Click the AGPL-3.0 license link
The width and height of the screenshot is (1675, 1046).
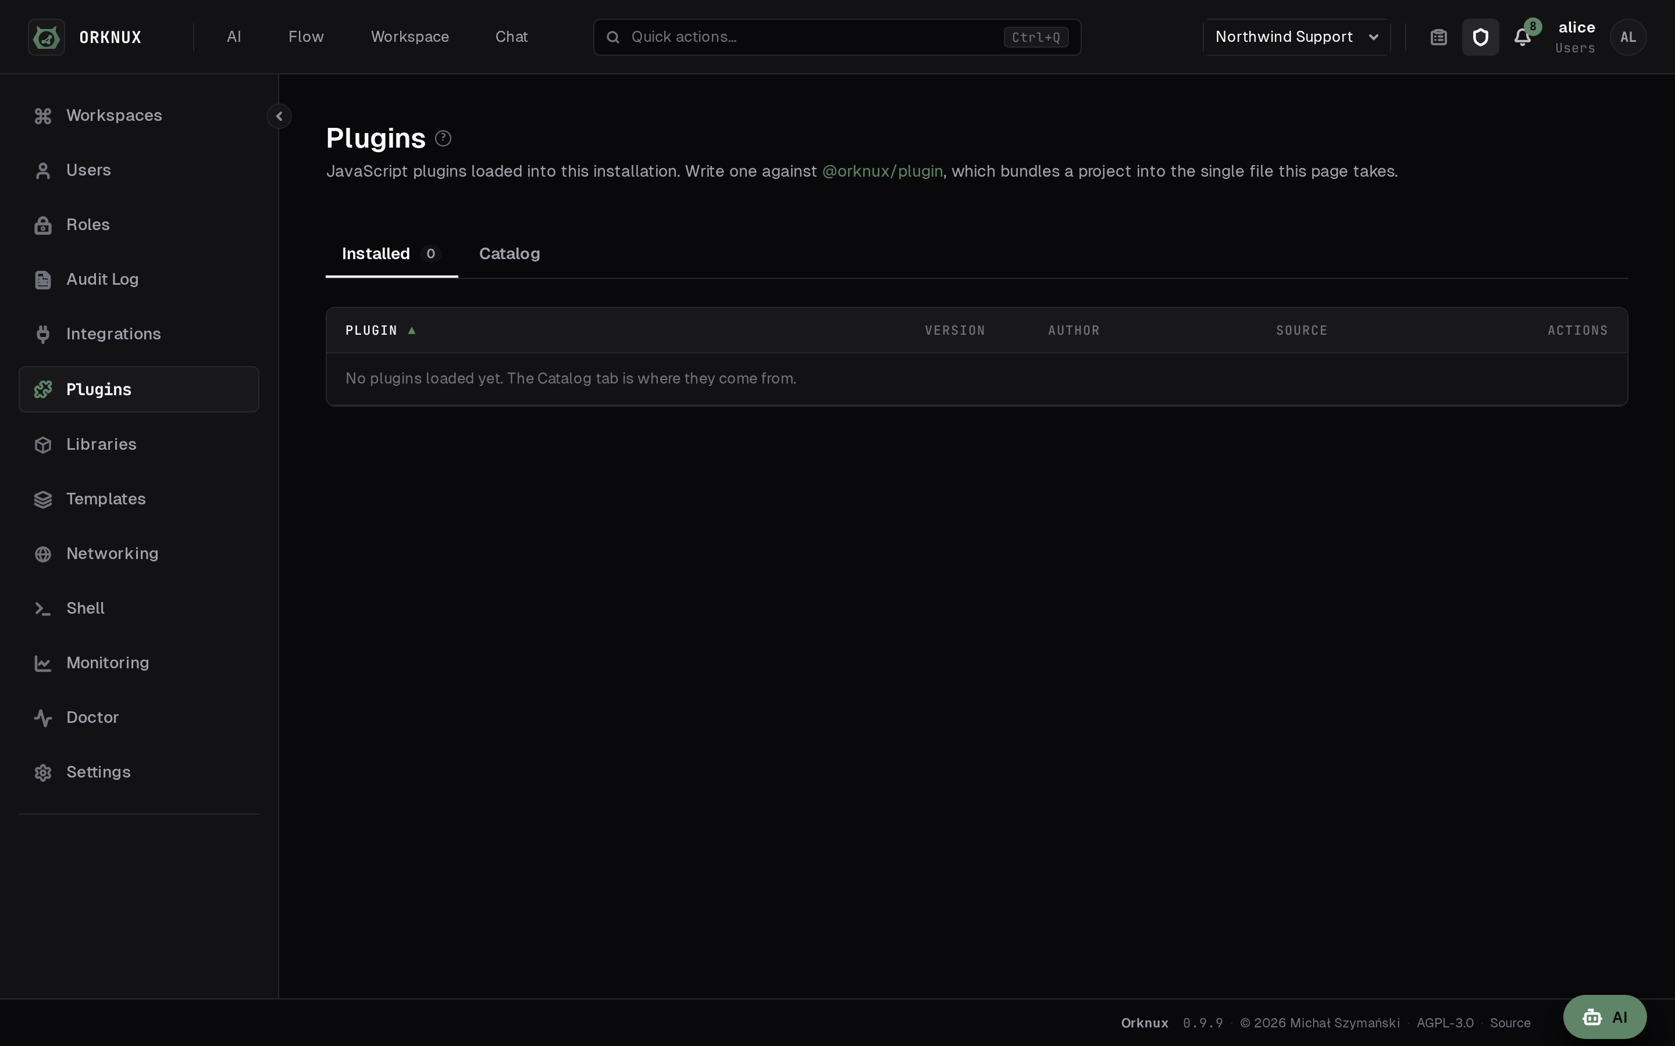click(x=1445, y=1023)
